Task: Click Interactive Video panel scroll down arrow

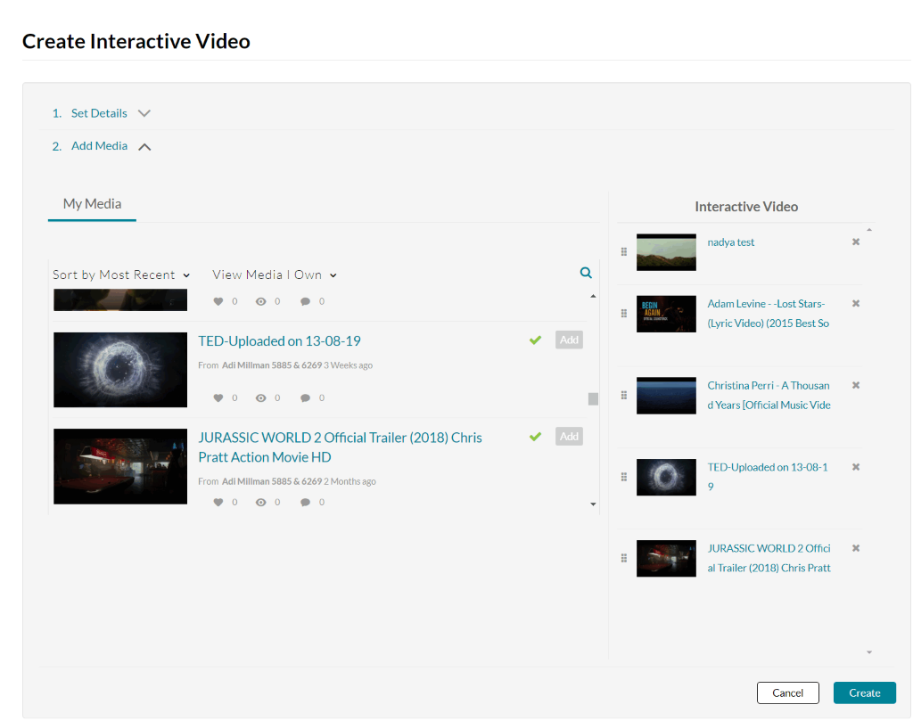Action: [869, 652]
